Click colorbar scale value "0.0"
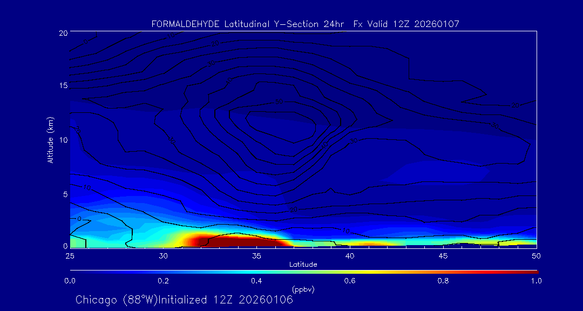Viewport: 583px width, 311px height. click(x=70, y=281)
